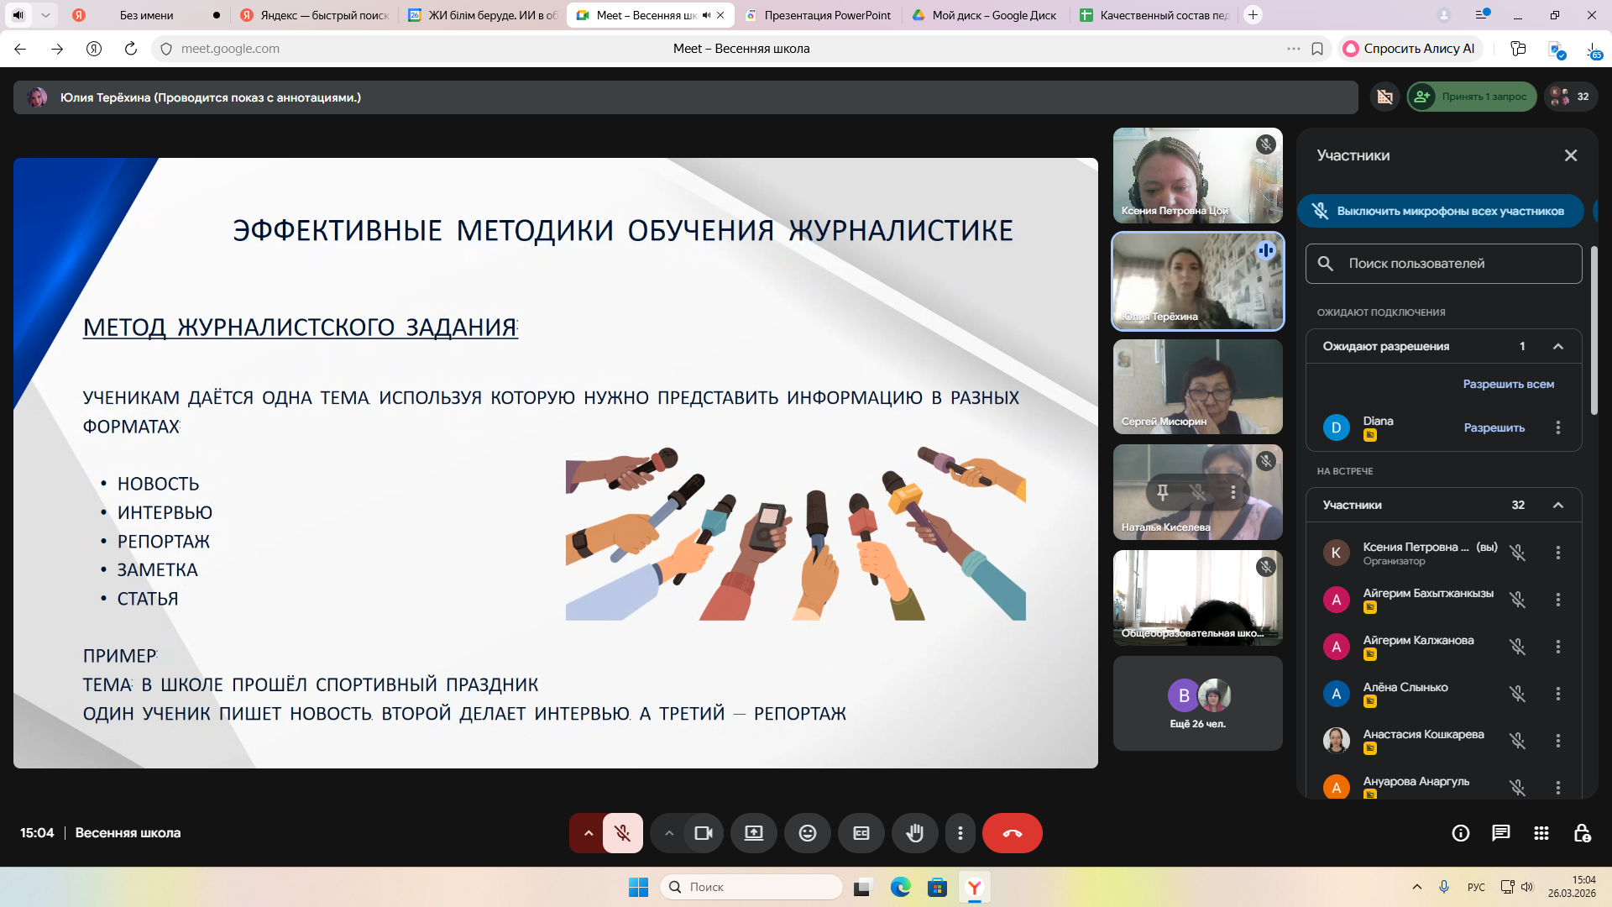This screenshot has width=1612, height=907.
Task: Switch to 'Мой диск – Google Диск' tab
Action: [993, 15]
